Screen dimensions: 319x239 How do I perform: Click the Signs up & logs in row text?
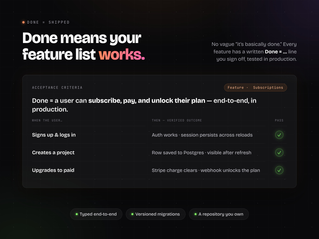54,135
